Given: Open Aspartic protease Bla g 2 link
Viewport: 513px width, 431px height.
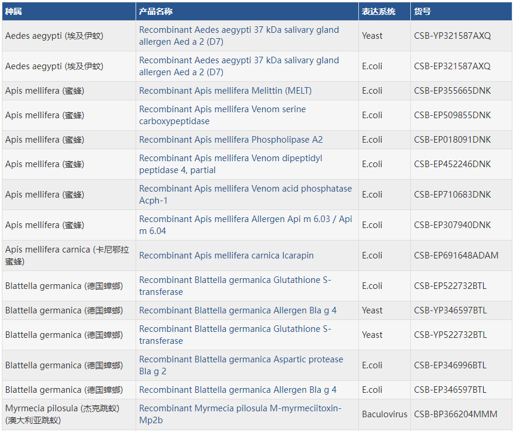Looking at the screenshot, I should point(241,365).
